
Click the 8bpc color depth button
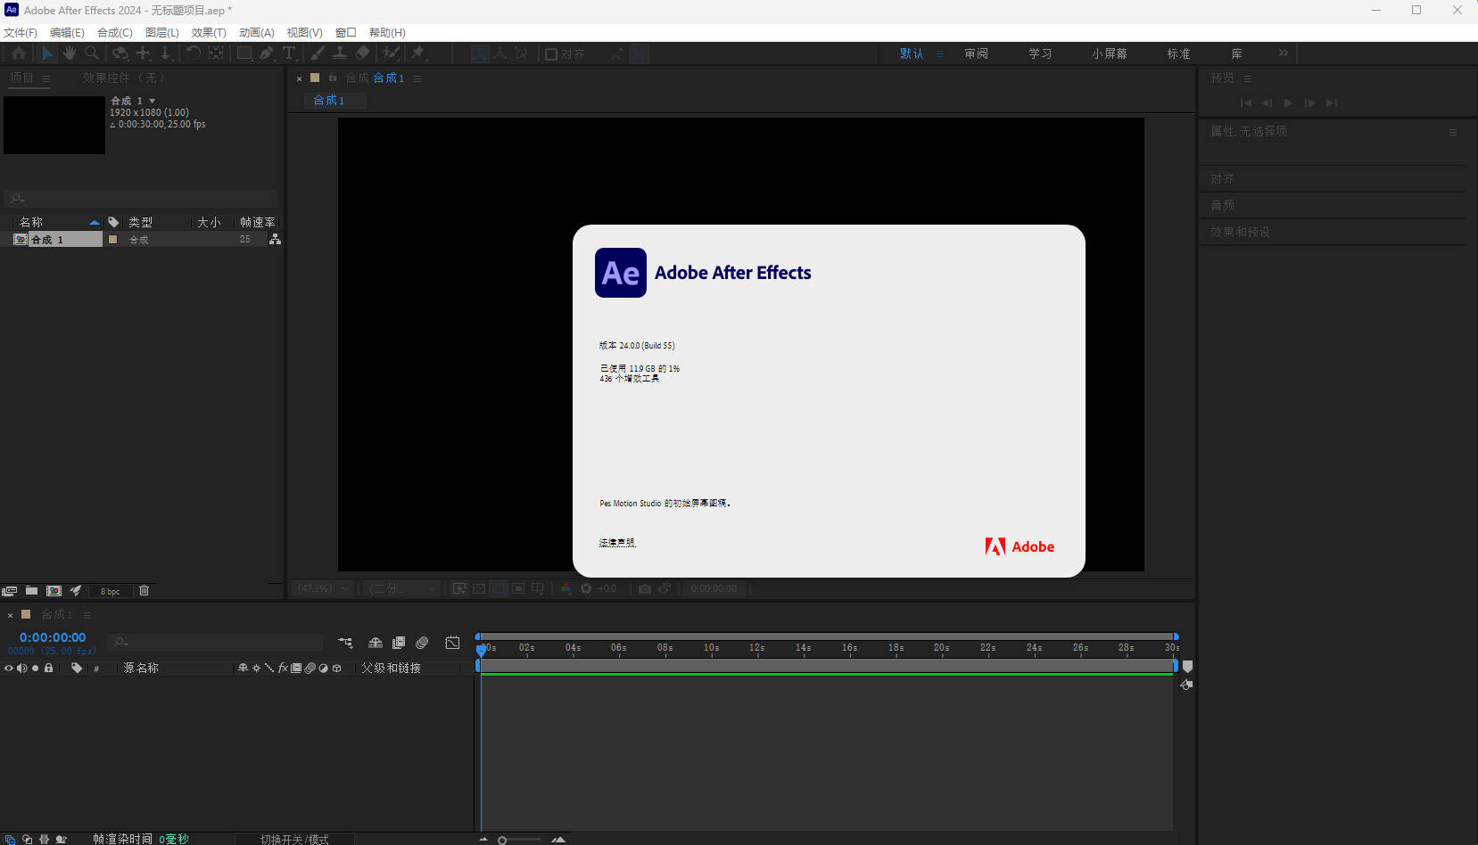tap(111, 590)
